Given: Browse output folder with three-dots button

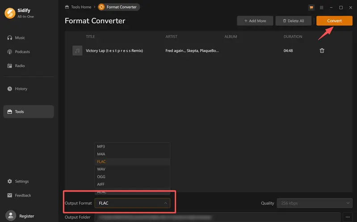Looking at the screenshot, I should coord(348,217).
